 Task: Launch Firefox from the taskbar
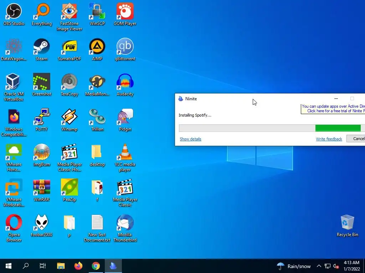click(x=78, y=266)
